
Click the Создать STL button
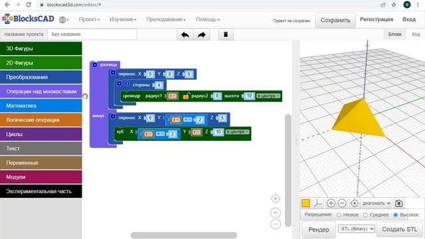click(x=400, y=229)
